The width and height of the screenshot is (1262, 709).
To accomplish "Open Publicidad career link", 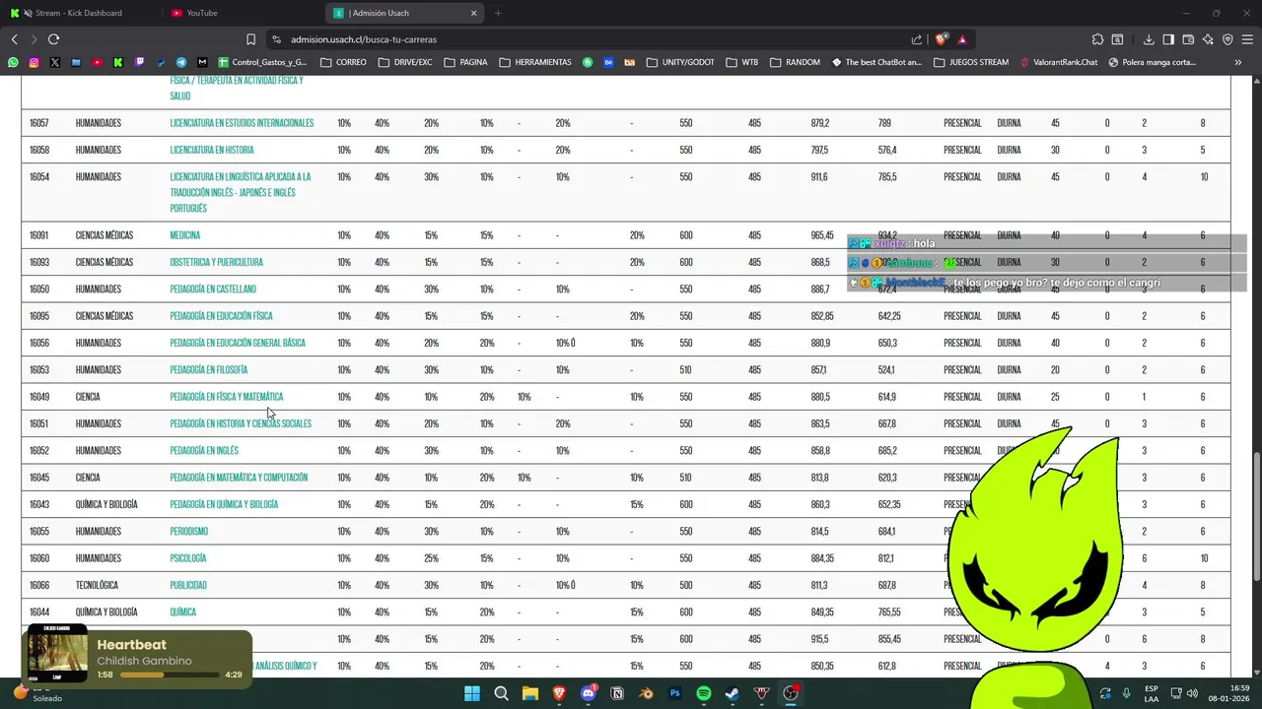I will pos(188,585).
